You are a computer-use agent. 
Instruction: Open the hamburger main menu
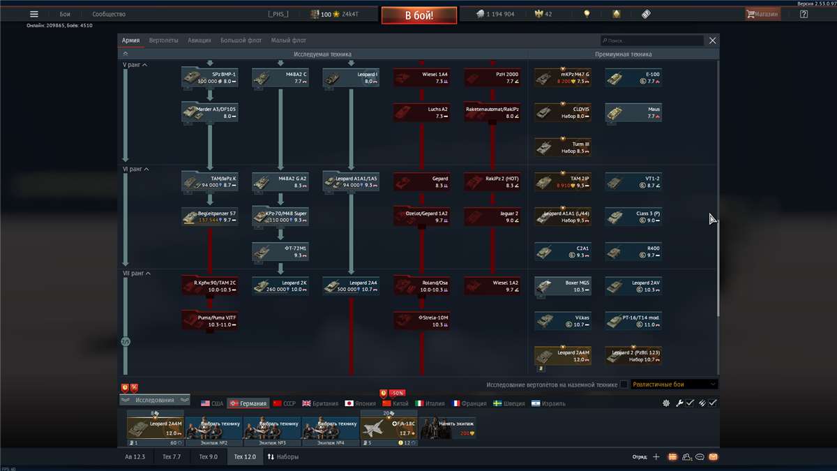pyautogui.click(x=33, y=14)
